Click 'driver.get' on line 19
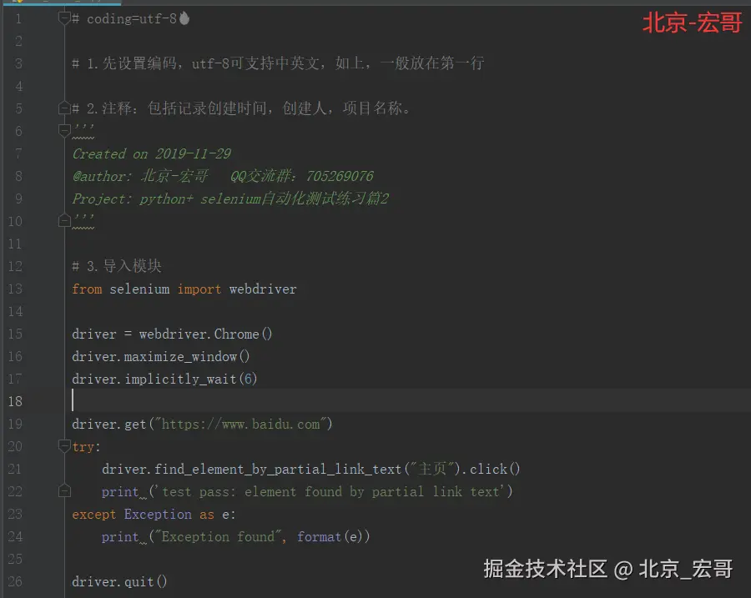 [x=108, y=425]
